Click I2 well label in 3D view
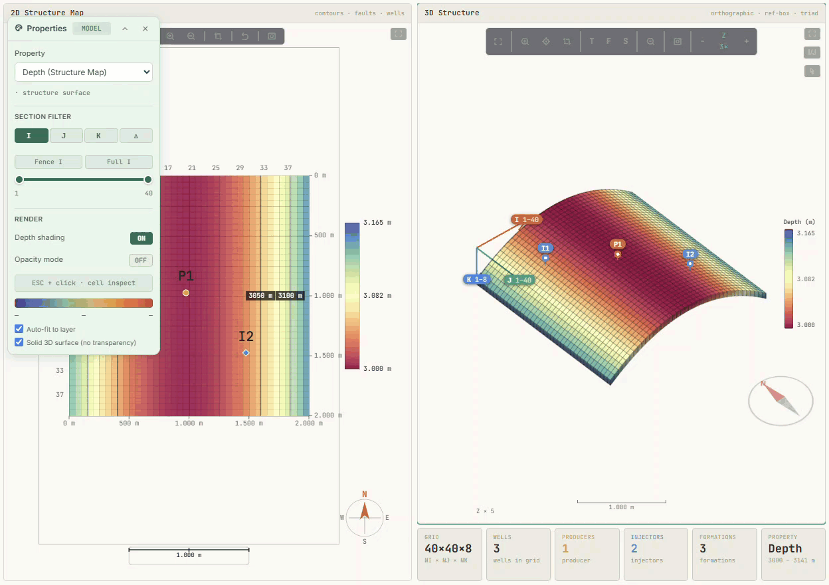Screen dimensions: 829x585 click(x=690, y=254)
